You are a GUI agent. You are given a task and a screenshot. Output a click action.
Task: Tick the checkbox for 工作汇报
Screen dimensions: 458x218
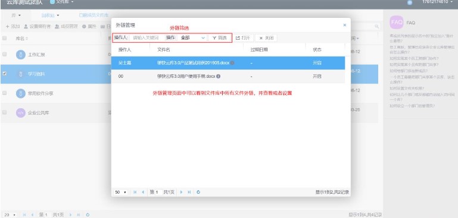tap(4, 54)
